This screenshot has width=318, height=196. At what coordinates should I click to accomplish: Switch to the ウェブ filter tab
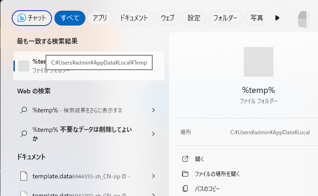point(168,18)
